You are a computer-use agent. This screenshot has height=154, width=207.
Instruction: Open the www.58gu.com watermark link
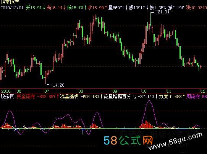tap(176, 141)
